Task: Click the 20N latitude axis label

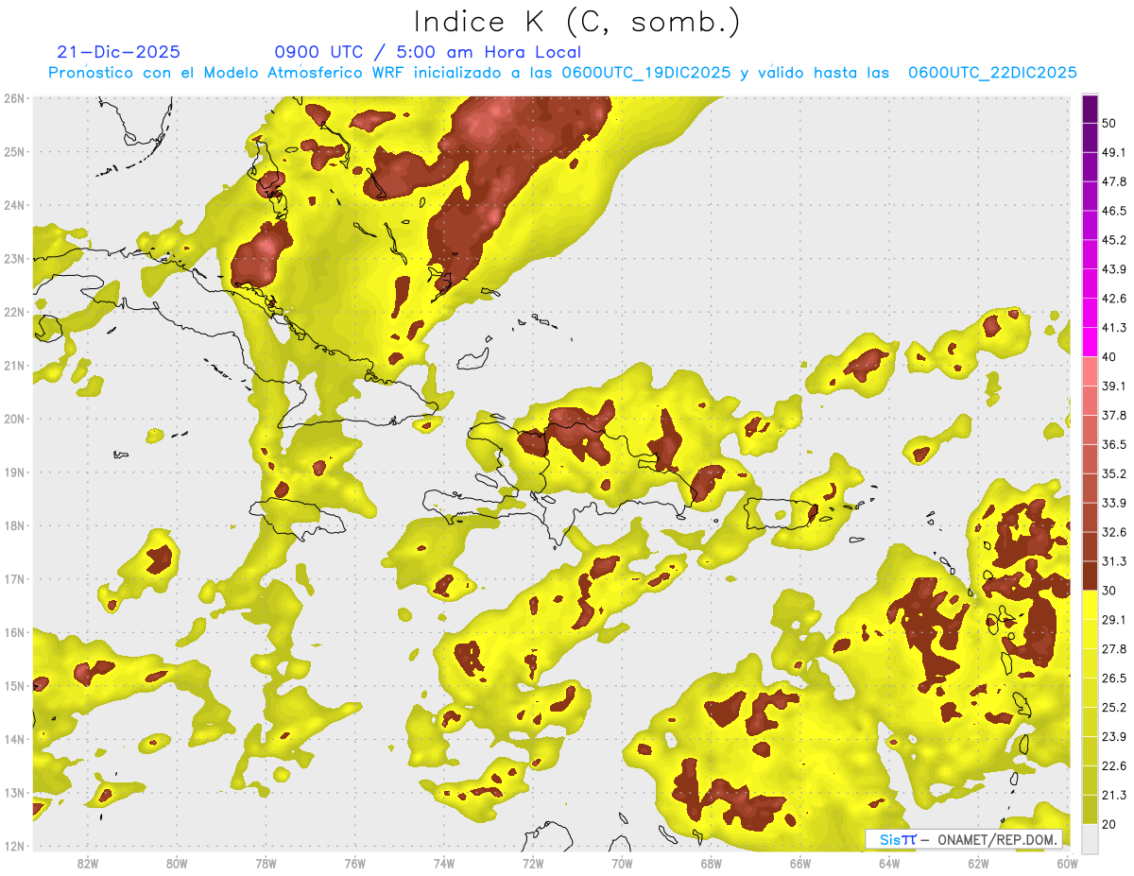Action: click(x=14, y=419)
